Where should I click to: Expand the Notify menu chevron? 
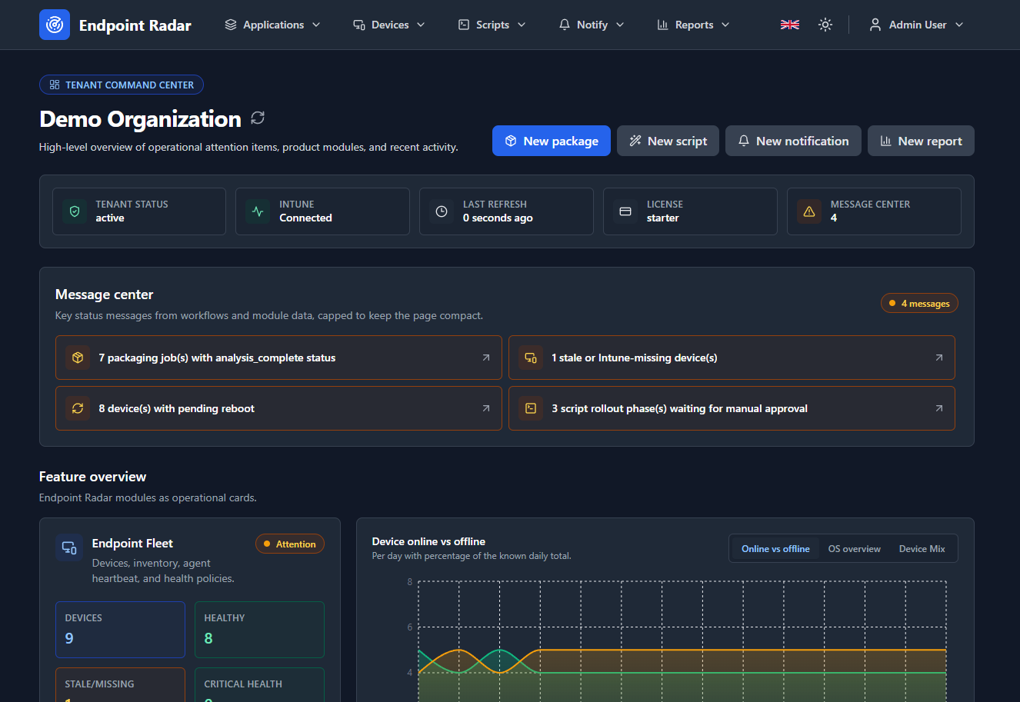pyautogui.click(x=620, y=25)
